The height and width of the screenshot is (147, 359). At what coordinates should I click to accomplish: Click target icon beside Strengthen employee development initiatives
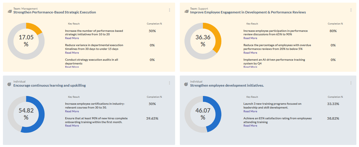pyautogui.click(x=186, y=84)
